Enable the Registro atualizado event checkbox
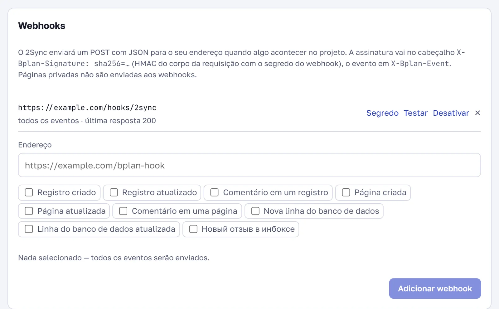Screen dimensions: 499x309 click(x=114, y=192)
